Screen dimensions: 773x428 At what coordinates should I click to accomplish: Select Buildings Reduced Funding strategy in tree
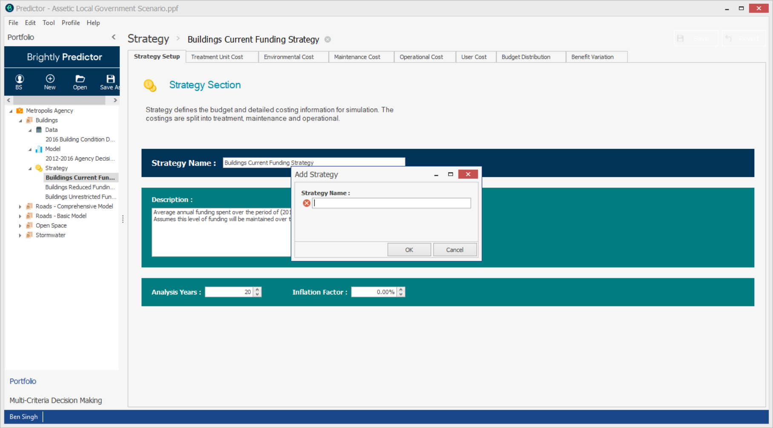click(80, 187)
